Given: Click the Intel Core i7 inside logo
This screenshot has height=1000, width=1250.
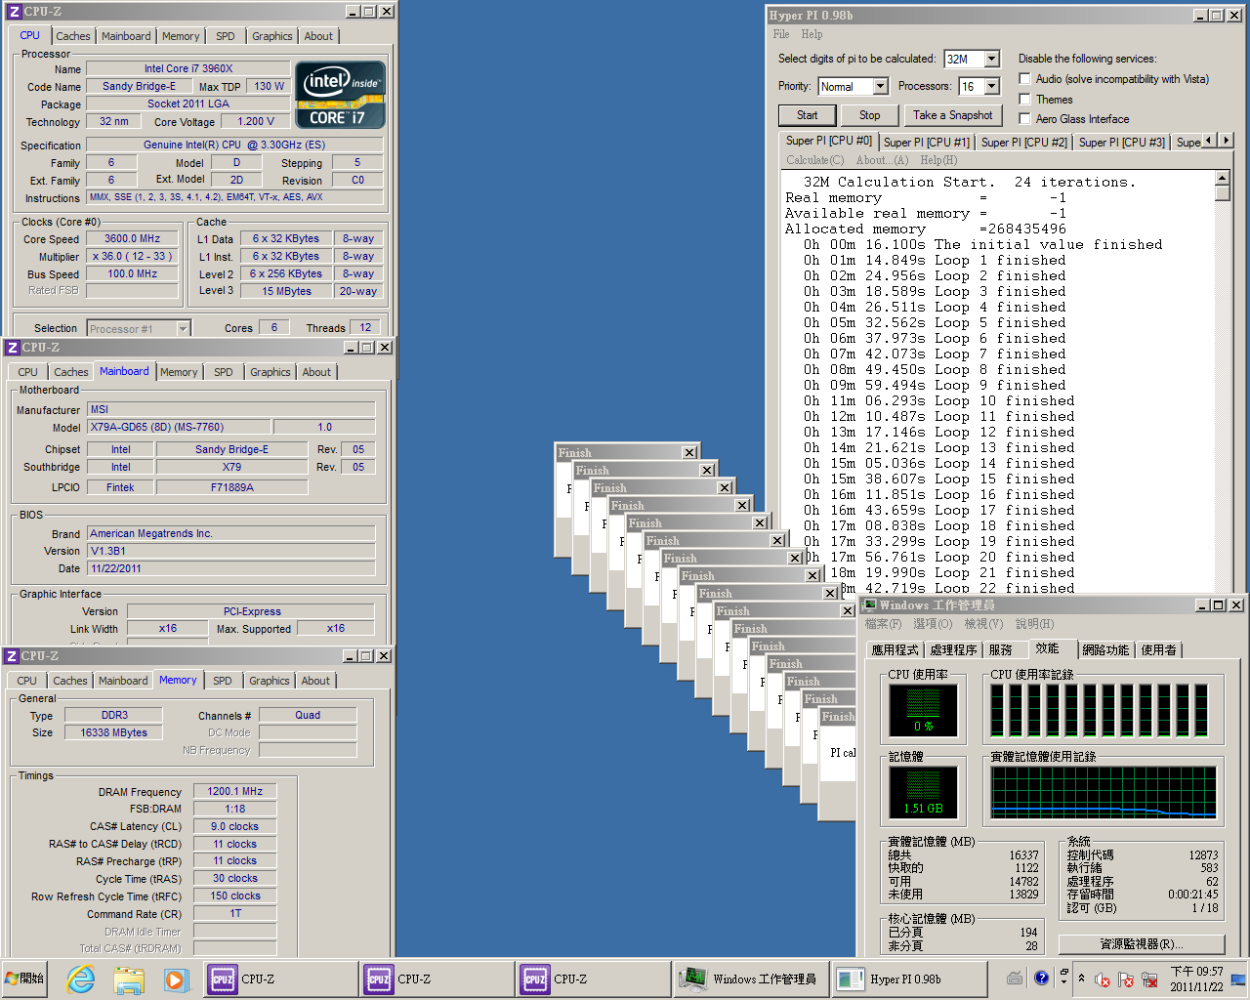Looking at the screenshot, I should (340, 96).
